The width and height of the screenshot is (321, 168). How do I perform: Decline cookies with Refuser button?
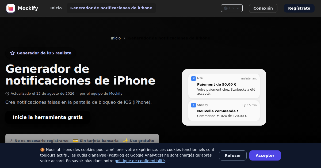click(x=233, y=155)
